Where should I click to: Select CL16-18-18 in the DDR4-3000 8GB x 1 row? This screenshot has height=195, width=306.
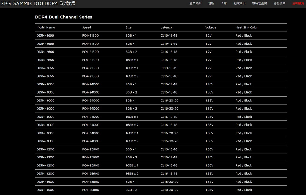169,84
